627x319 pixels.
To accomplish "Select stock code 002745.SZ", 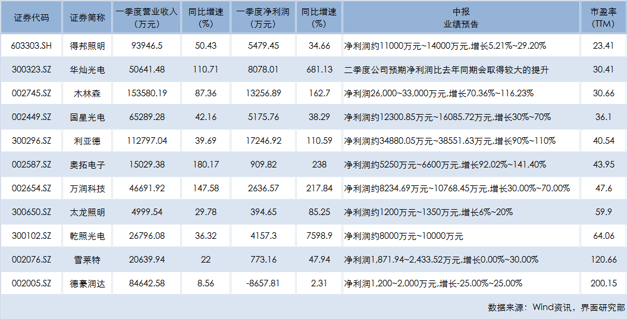I will pos(31,93).
